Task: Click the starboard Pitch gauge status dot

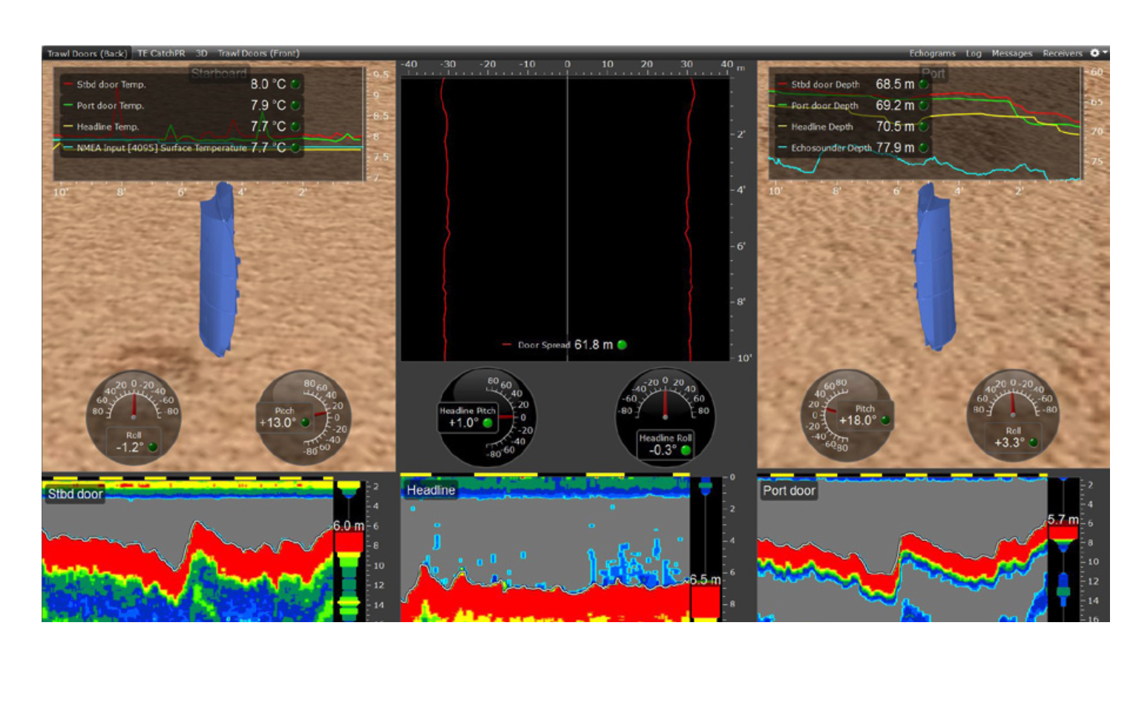Action: point(305,422)
